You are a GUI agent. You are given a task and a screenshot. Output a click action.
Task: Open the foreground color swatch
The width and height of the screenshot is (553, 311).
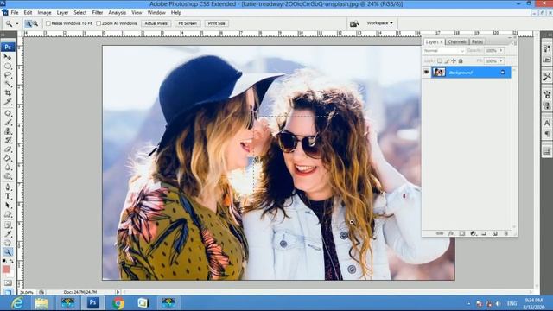[x=6, y=270]
